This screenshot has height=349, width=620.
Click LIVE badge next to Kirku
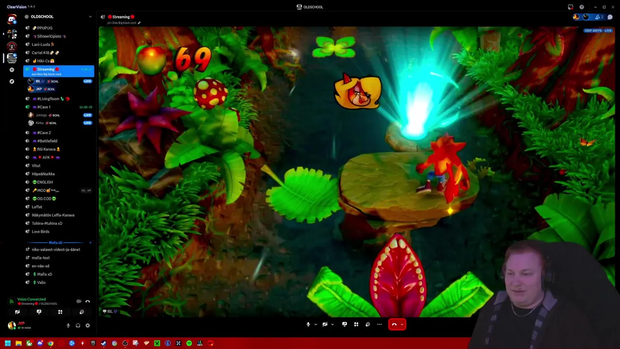tap(87, 123)
